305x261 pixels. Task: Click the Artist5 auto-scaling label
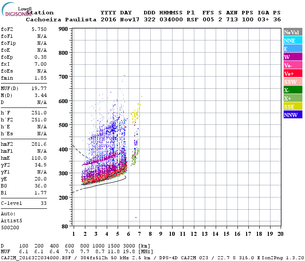(x=11, y=221)
